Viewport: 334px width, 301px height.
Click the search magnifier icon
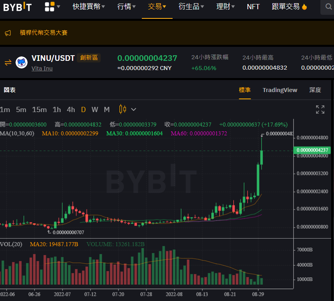[328, 7]
